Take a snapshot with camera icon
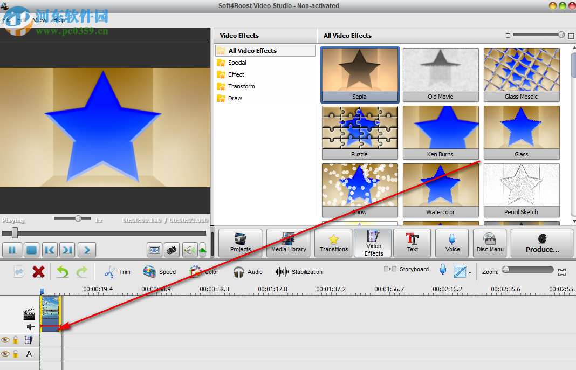The height and width of the screenshot is (370, 576). (x=172, y=250)
